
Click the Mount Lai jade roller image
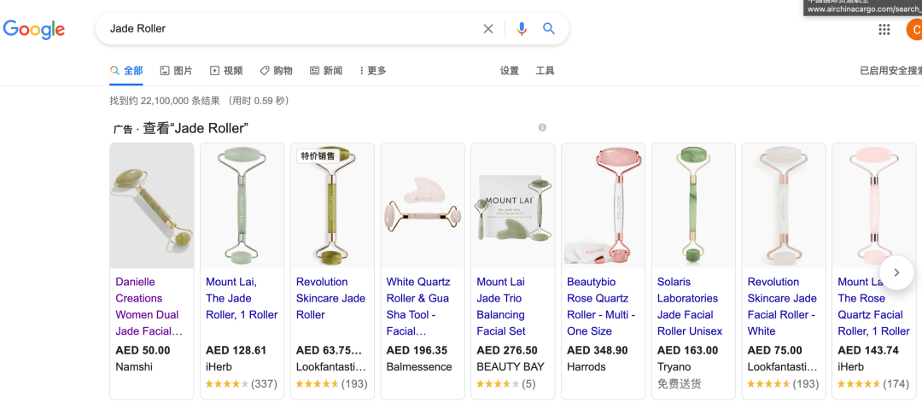pos(242,206)
